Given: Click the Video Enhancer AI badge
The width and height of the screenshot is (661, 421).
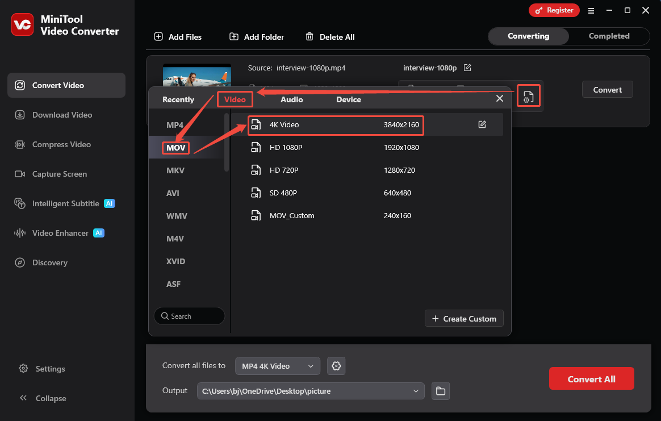Looking at the screenshot, I should (x=99, y=233).
